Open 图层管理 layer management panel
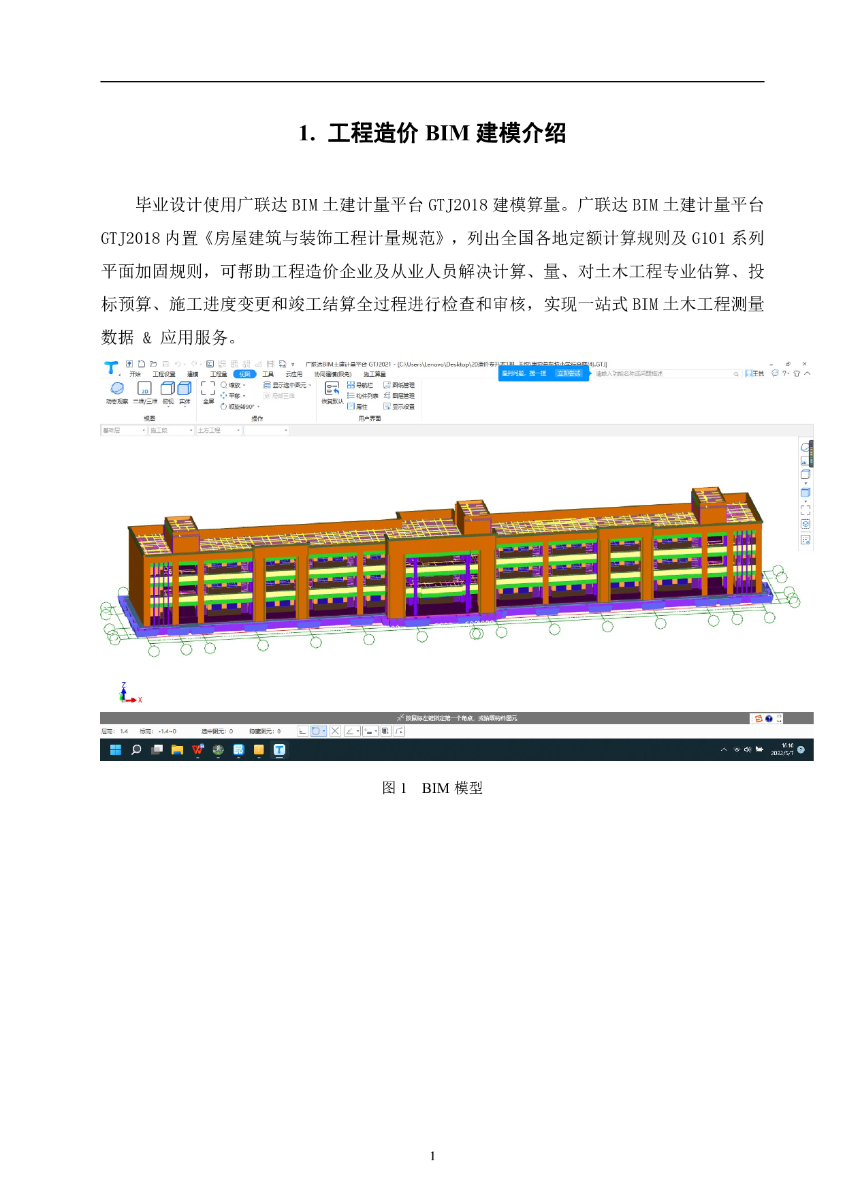 coord(399,396)
